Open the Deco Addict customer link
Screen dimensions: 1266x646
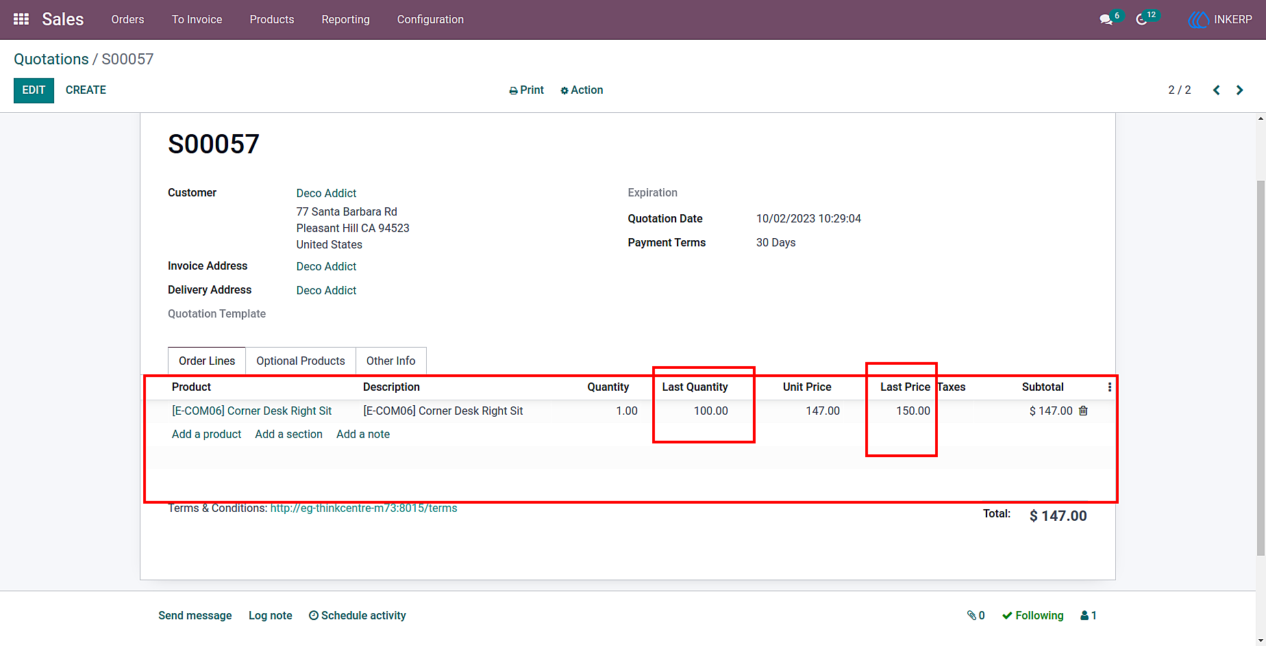pos(326,193)
